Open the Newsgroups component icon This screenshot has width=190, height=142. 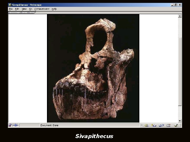(161, 125)
